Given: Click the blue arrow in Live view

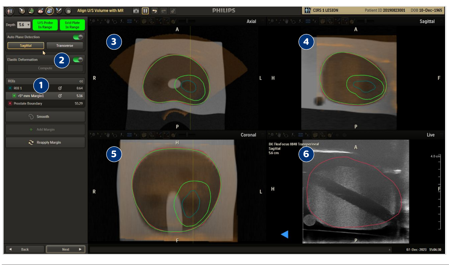Looking at the screenshot, I should click(x=285, y=234).
